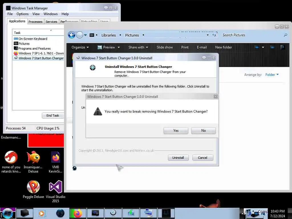Click the Explorer forward arrow button

pos(80,35)
